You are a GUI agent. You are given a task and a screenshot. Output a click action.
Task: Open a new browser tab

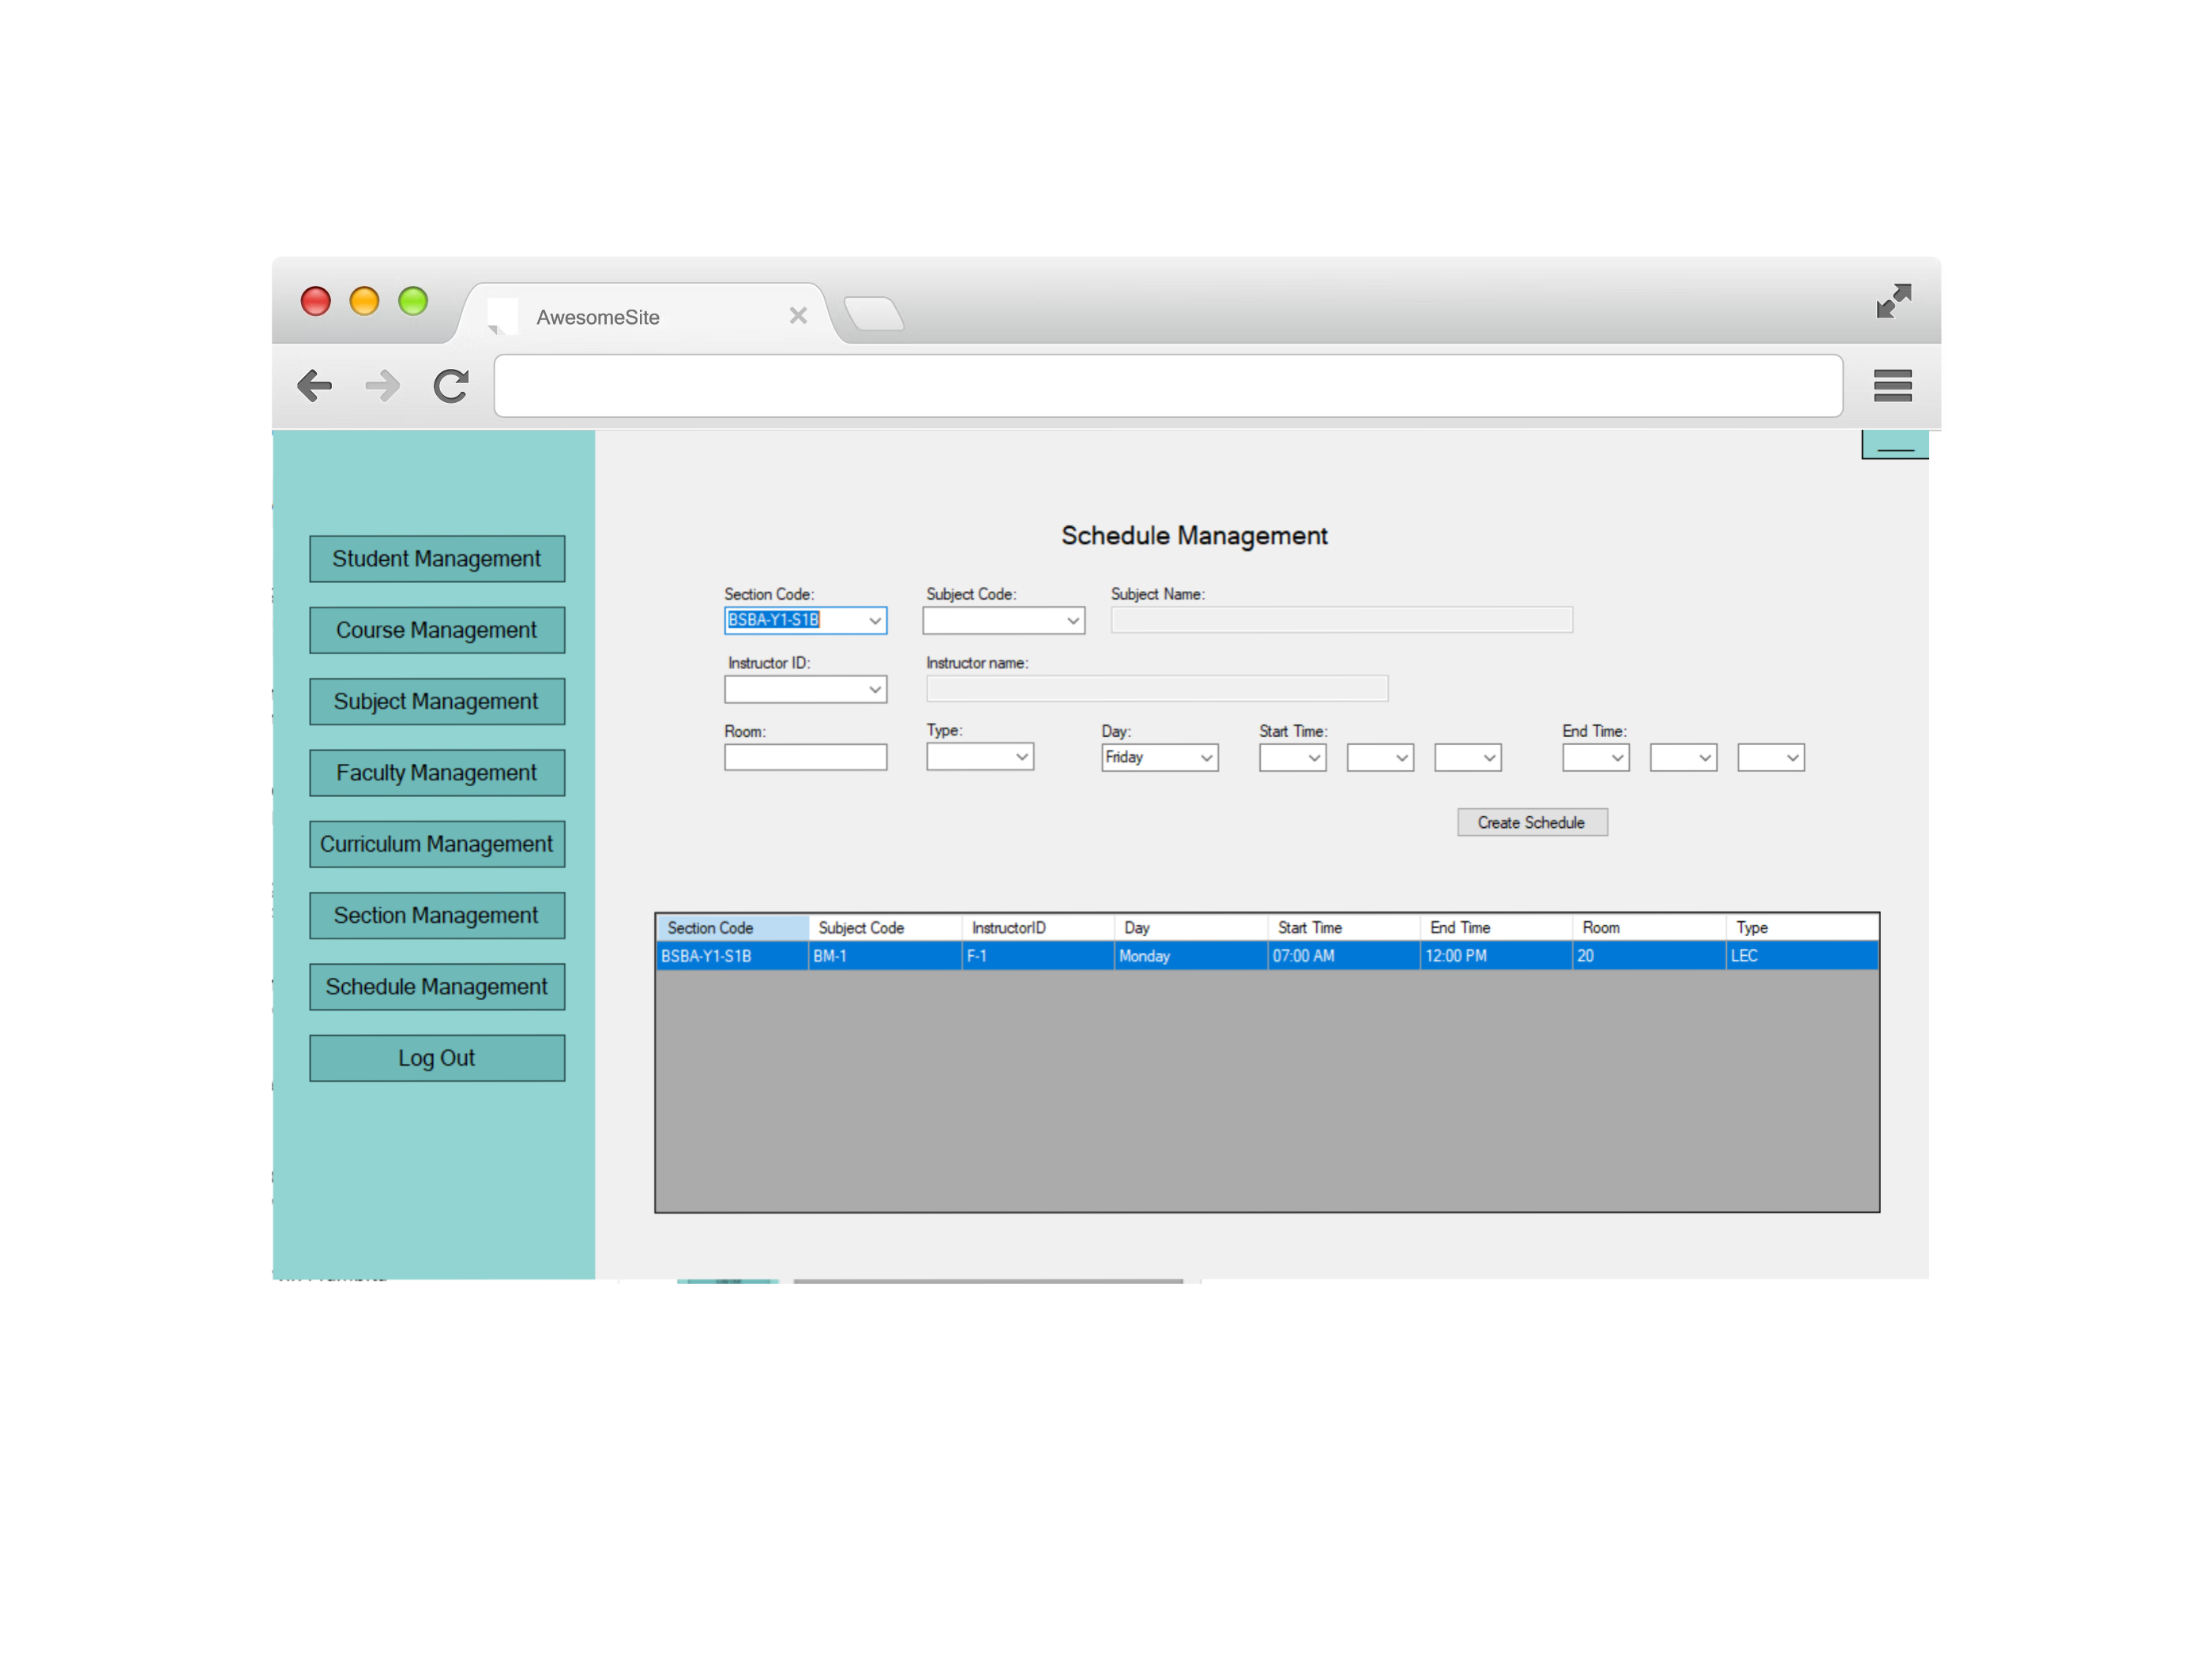point(874,314)
